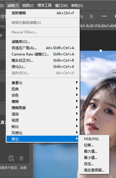
Task: Open the 窗口(W) menu
Action: coord(61,6)
